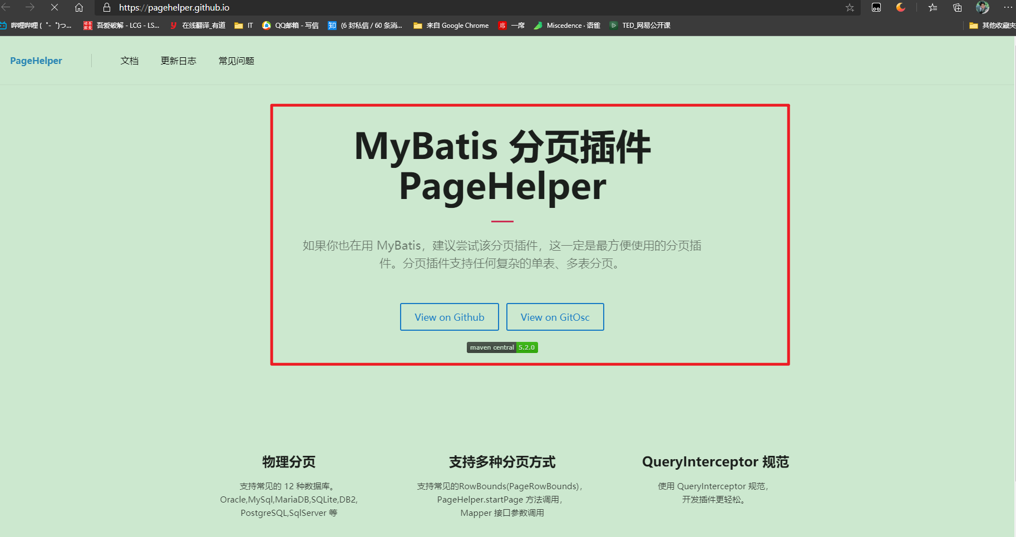Click the text Mapper 接口参数调用
Screen dimensions: 1016x537
click(502, 513)
